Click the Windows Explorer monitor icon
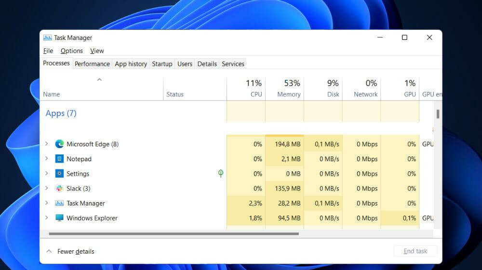 click(x=59, y=218)
